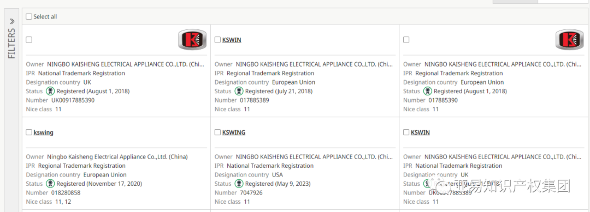Open the K logo thumbnail on 017885390 card

[x=570, y=40]
